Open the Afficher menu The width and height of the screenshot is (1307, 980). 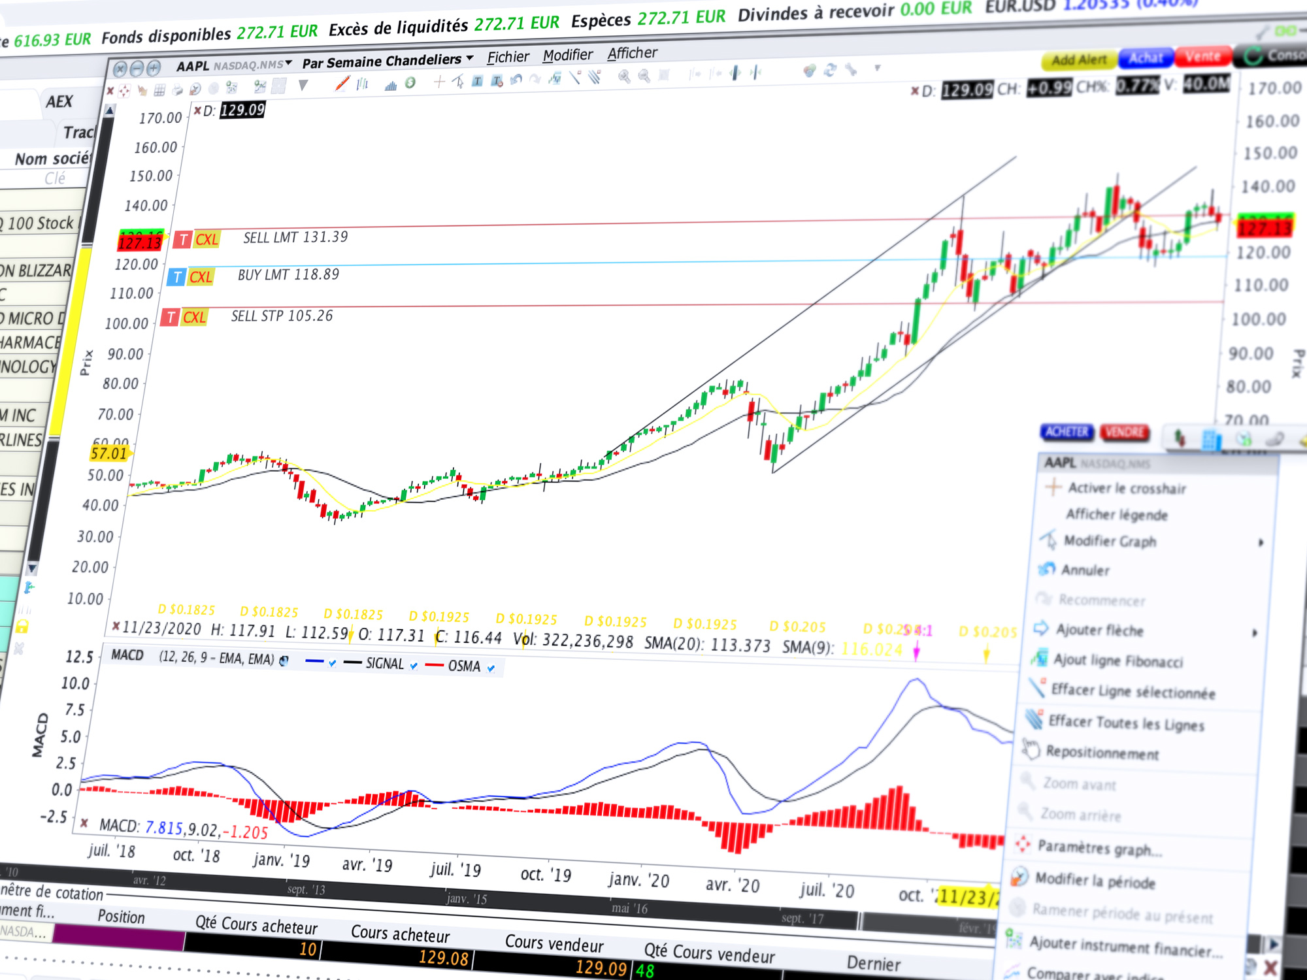pyautogui.click(x=632, y=53)
